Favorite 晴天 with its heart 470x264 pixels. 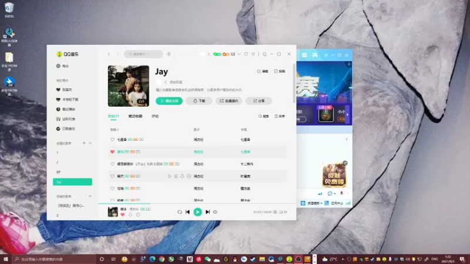point(112,177)
